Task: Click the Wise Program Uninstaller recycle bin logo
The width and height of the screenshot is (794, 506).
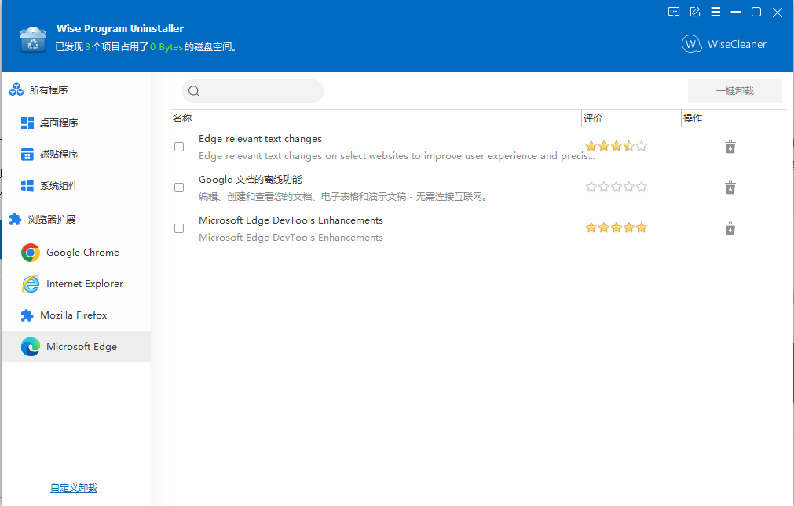Action: pyautogui.click(x=33, y=39)
